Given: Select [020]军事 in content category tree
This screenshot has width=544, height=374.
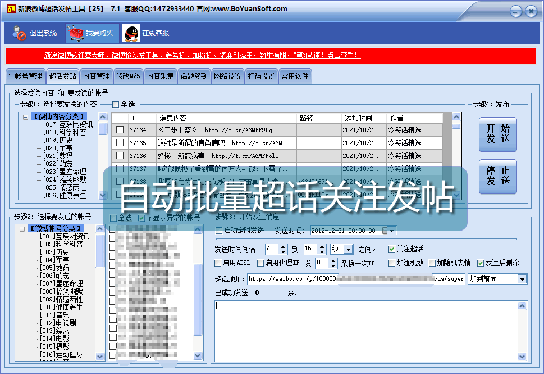Looking at the screenshot, I should click(58, 148).
